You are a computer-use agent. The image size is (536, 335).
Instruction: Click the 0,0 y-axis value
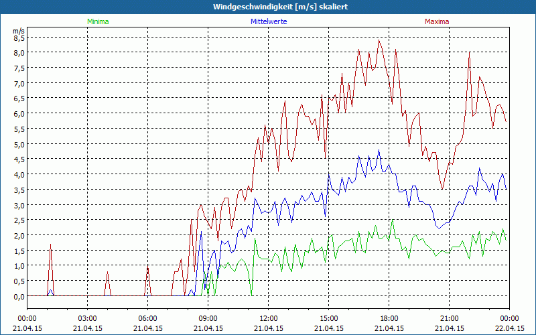pos(19,297)
